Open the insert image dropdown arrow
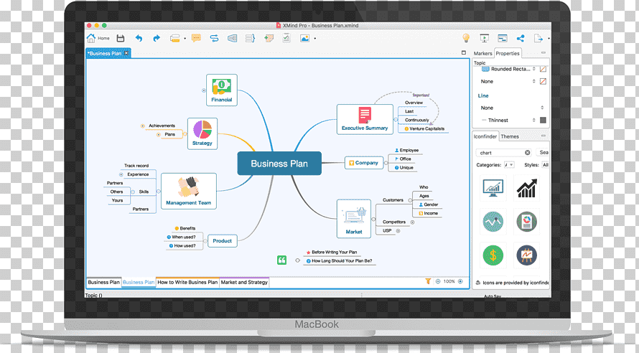This screenshot has width=639, height=353. (314, 39)
